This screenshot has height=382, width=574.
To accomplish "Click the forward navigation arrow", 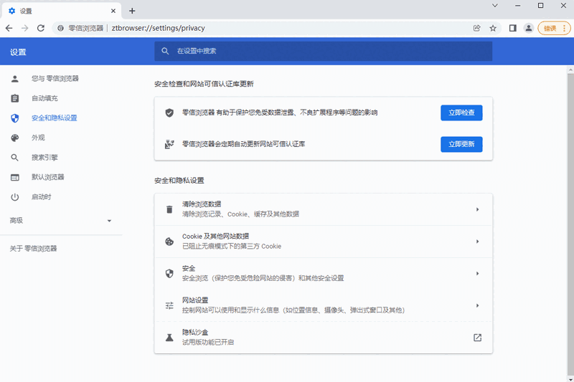I will pos(25,28).
